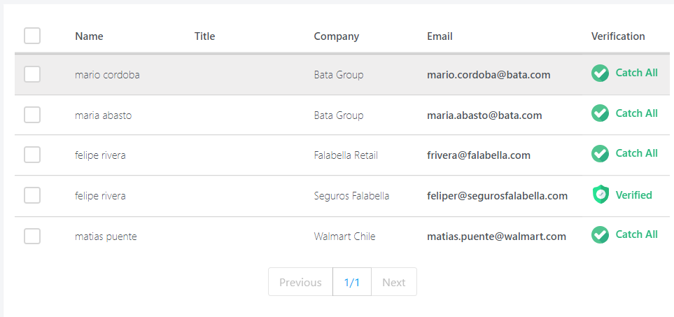Go to the Previous page
Viewport: 674px width, 317px height.
[300, 282]
